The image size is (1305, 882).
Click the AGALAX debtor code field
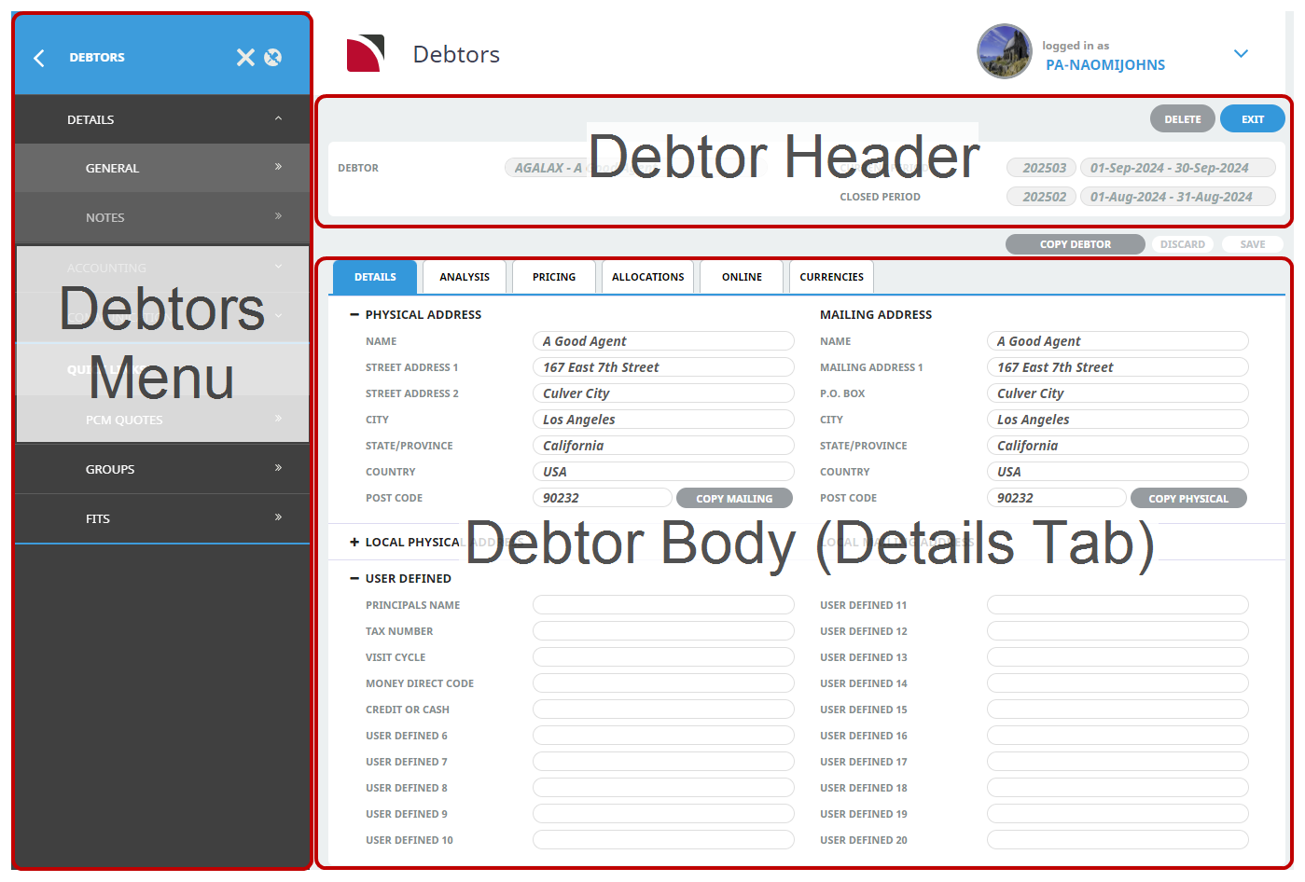634,168
